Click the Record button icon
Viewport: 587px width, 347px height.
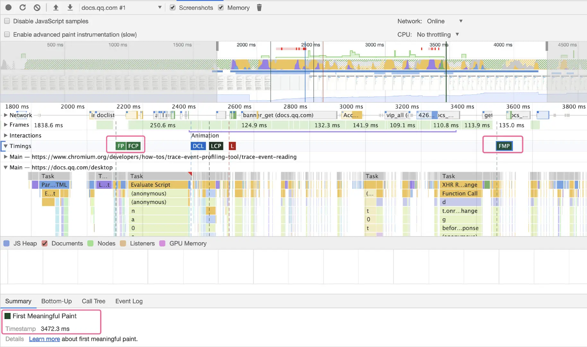point(9,7)
